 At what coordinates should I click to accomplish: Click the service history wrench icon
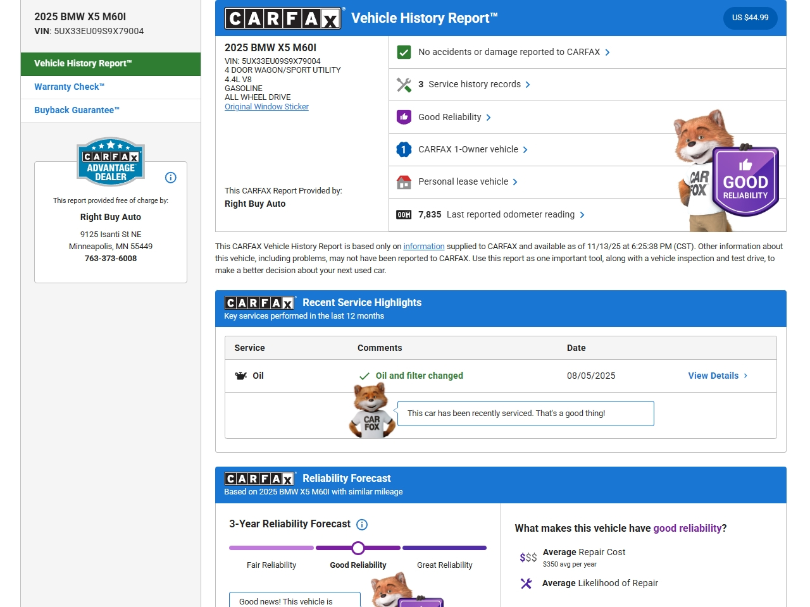coord(404,85)
